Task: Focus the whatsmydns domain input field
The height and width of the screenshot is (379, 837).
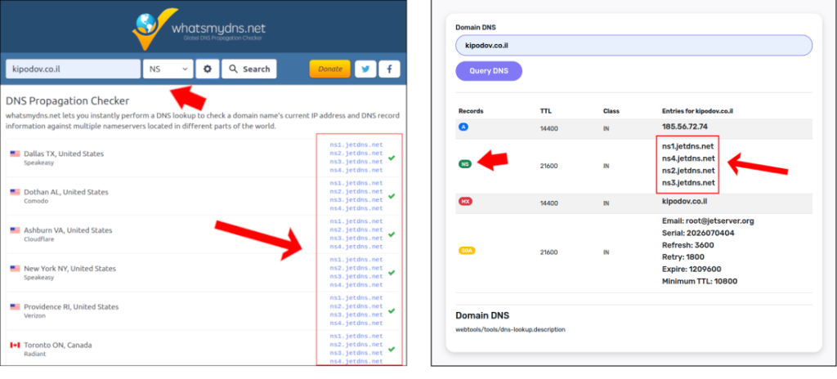Action: click(x=73, y=69)
